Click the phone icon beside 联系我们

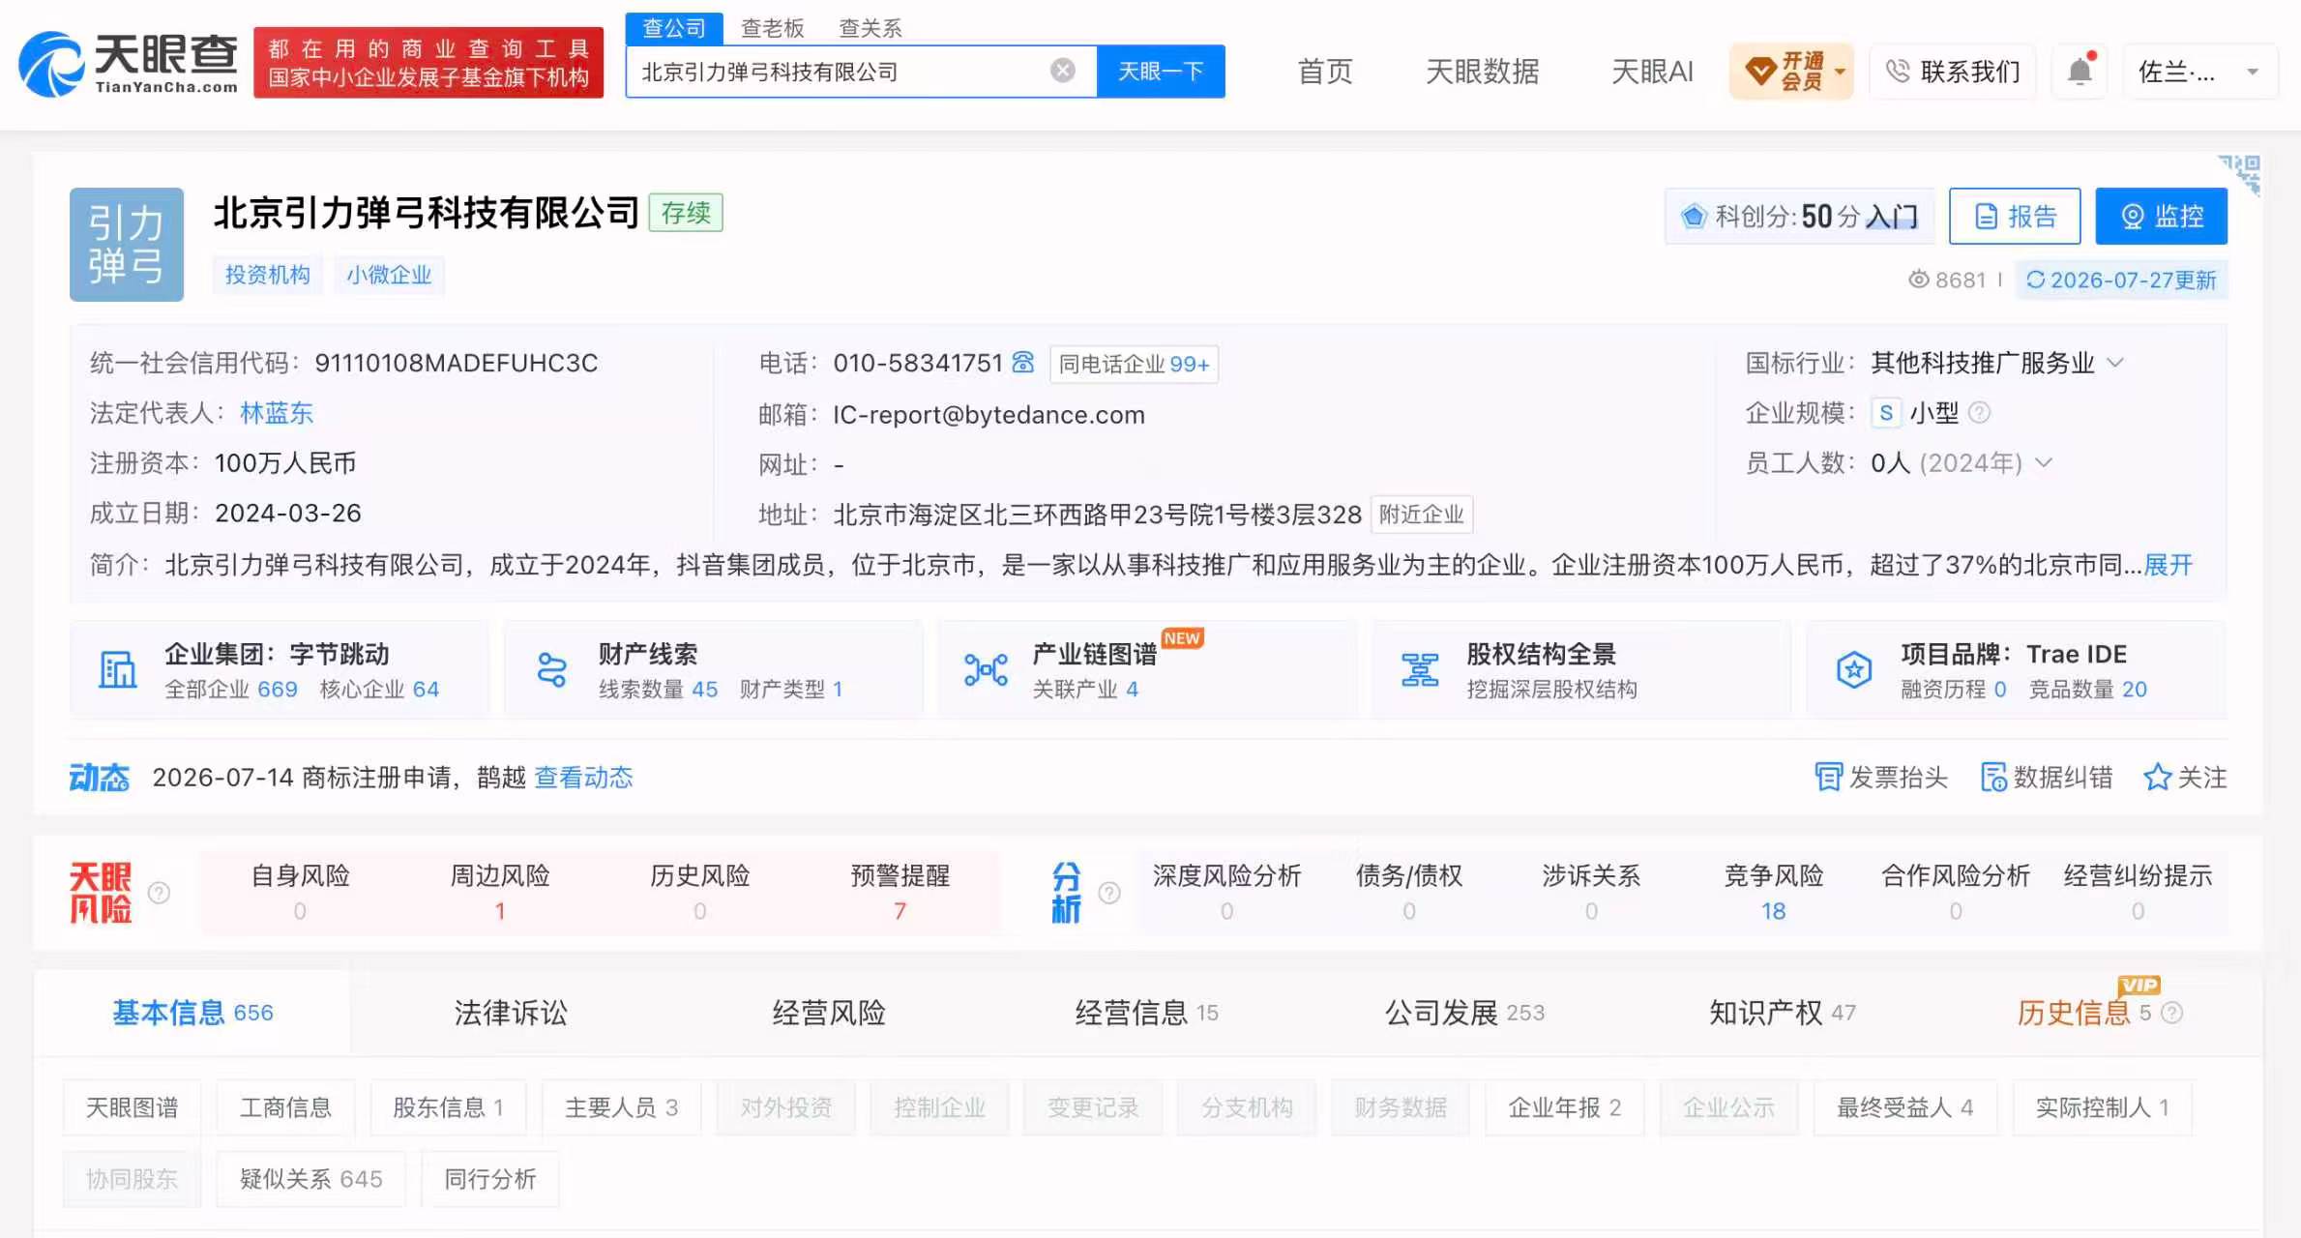[1898, 71]
